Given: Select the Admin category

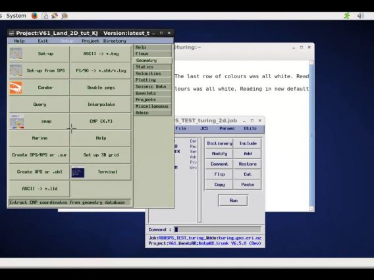Looking at the screenshot, I should pos(152,113).
